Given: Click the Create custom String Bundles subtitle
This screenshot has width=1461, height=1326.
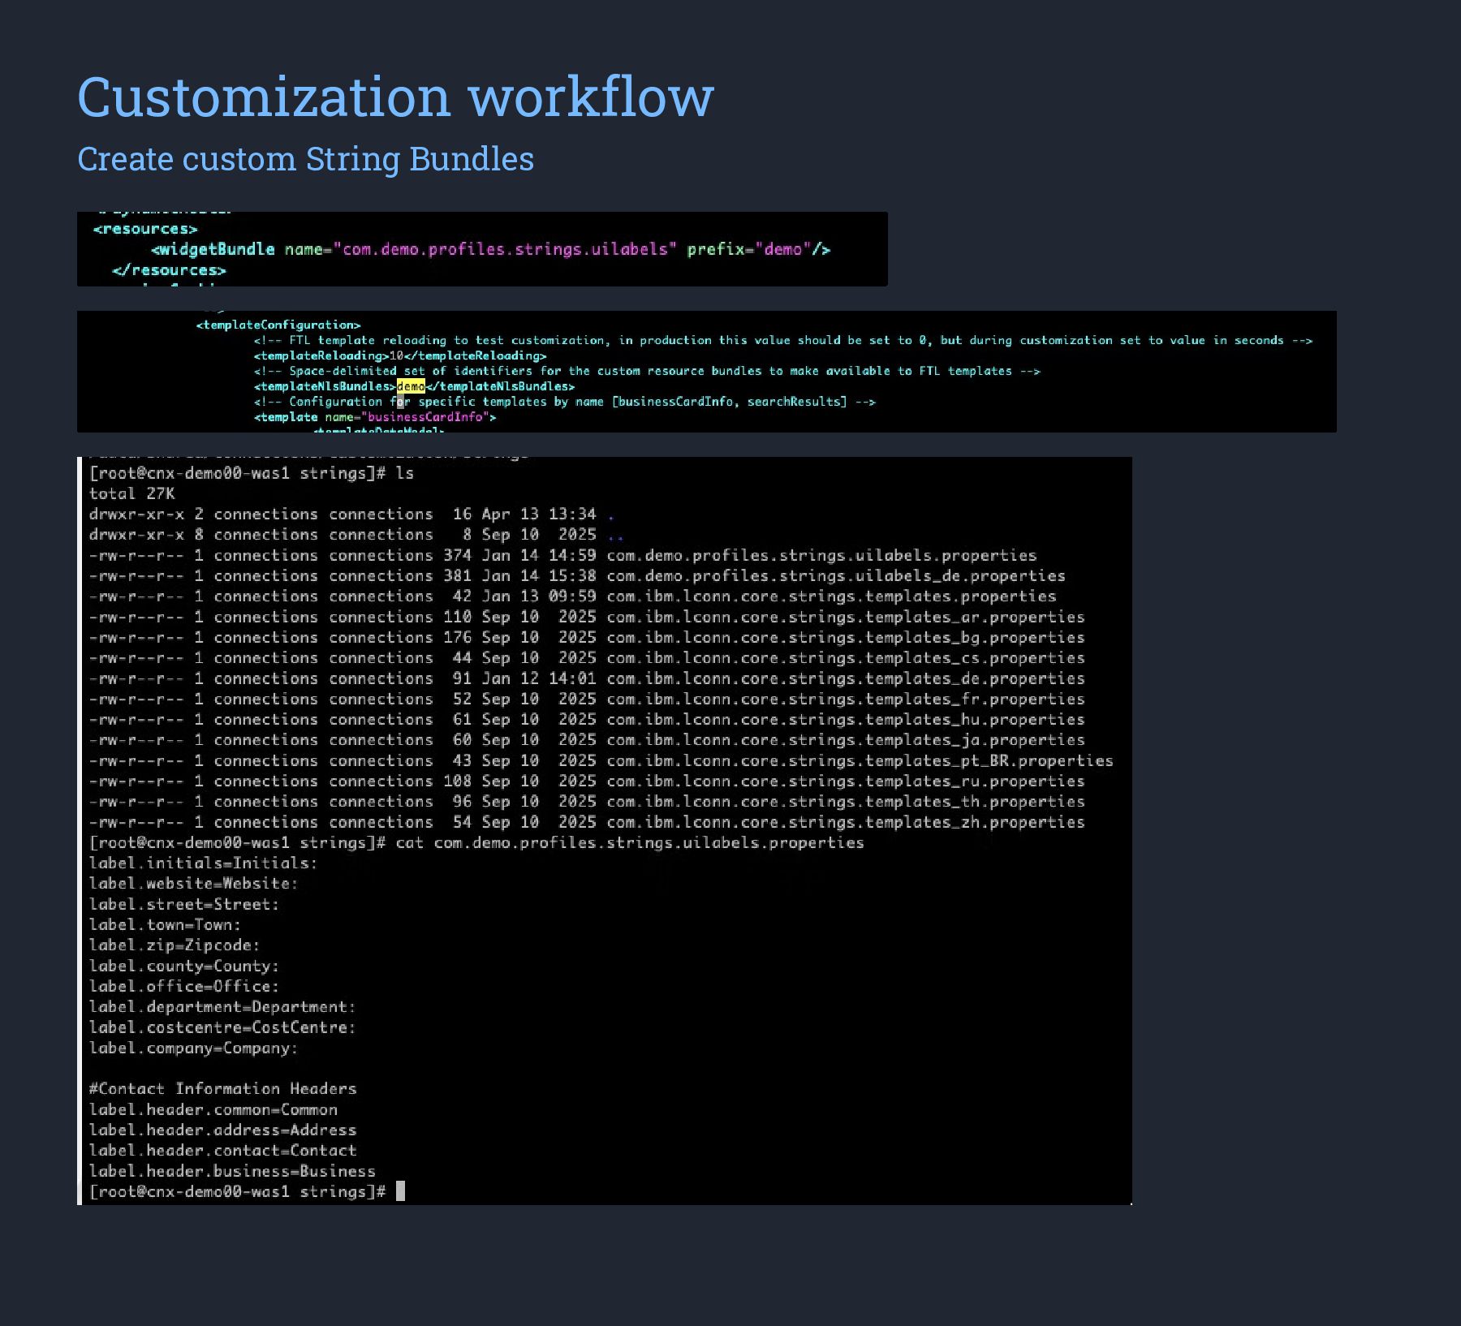Looking at the screenshot, I should pyautogui.click(x=305, y=159).
